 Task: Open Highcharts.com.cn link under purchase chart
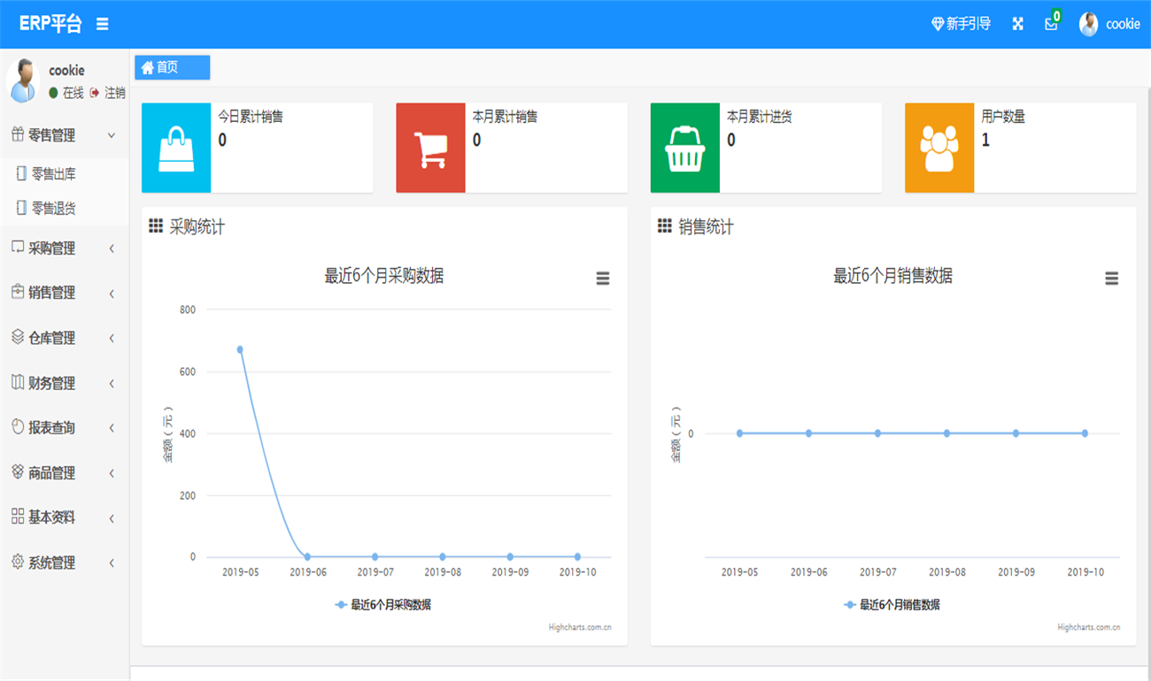(x=580, y=628)
